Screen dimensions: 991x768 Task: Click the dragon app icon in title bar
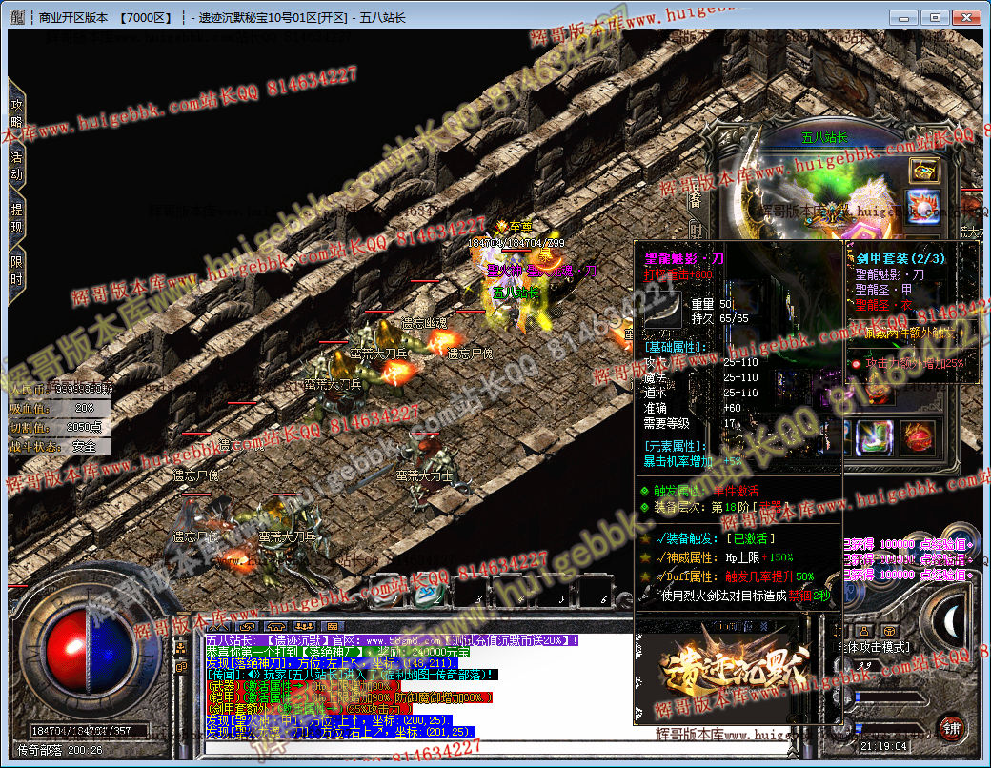tap(17, 17)
